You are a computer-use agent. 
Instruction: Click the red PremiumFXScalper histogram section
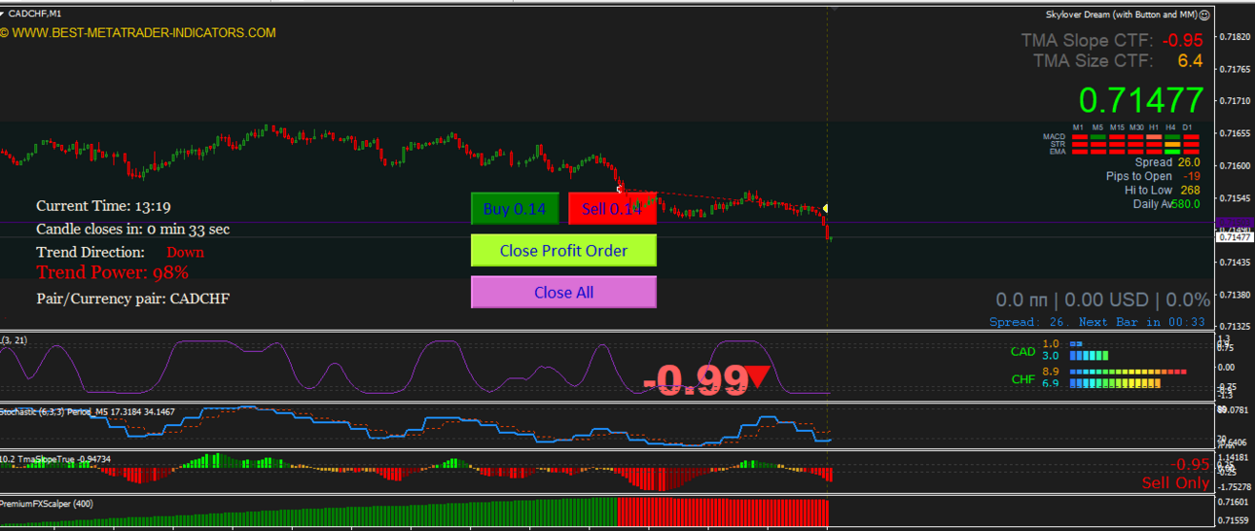[x=723, y=513]
